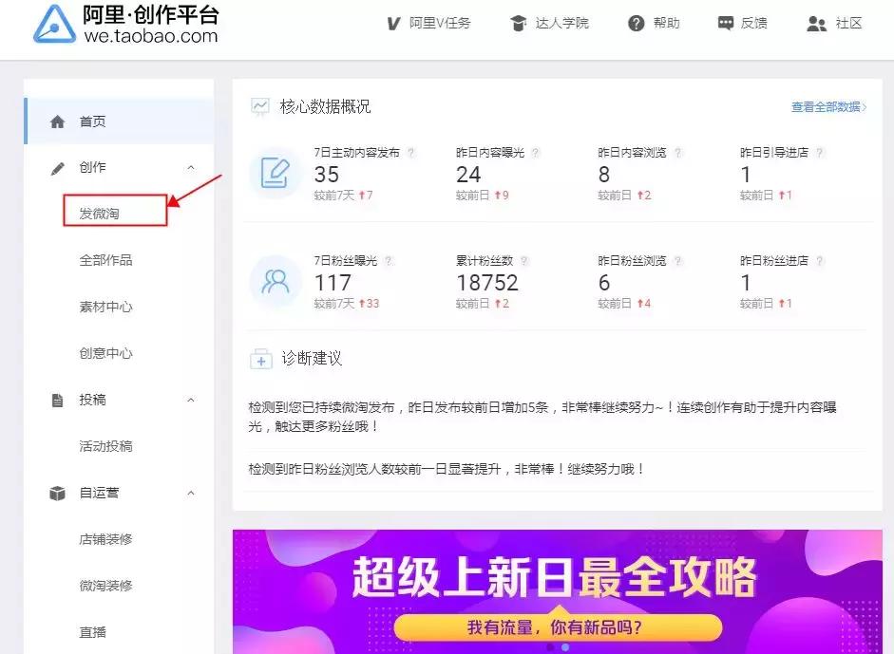
Task: Open 素材中心 from the sidebar
Action: [105, 307]
